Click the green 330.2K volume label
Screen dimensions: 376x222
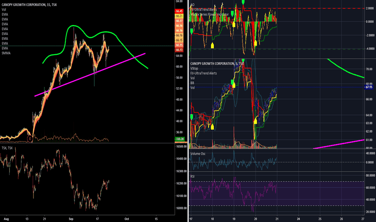(x=180, y=139)
